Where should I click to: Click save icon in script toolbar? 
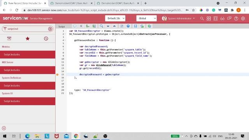coord(135,26)
